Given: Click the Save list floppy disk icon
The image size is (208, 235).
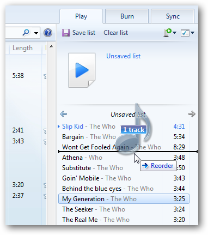Looking at the screenshot, I should coord(66,33).
